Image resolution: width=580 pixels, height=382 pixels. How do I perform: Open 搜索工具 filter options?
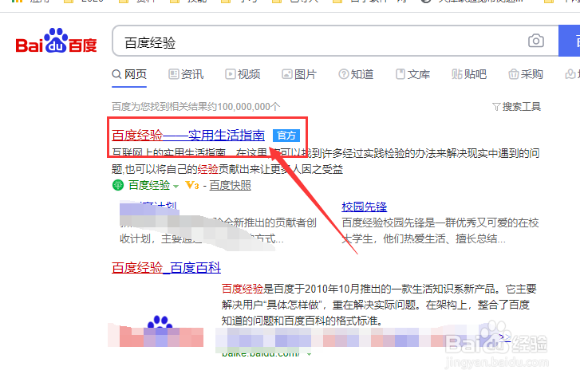[x=517, y=107]
